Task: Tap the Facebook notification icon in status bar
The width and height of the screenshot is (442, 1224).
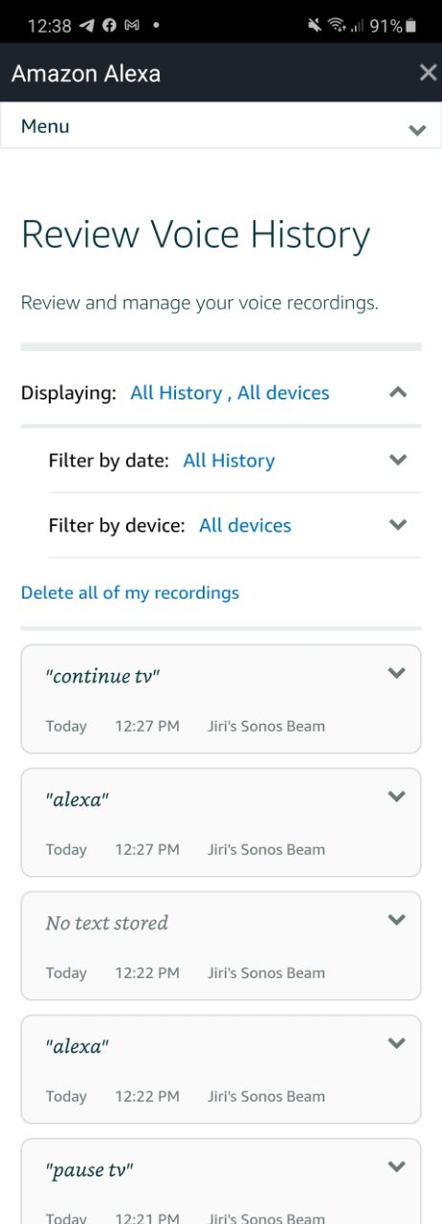Action: [x=109, y=26]
